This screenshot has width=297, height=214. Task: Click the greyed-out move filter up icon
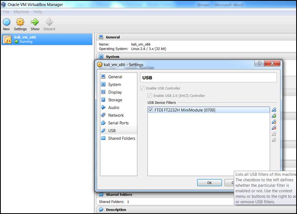pyautogui.click(x=274, y=134)
